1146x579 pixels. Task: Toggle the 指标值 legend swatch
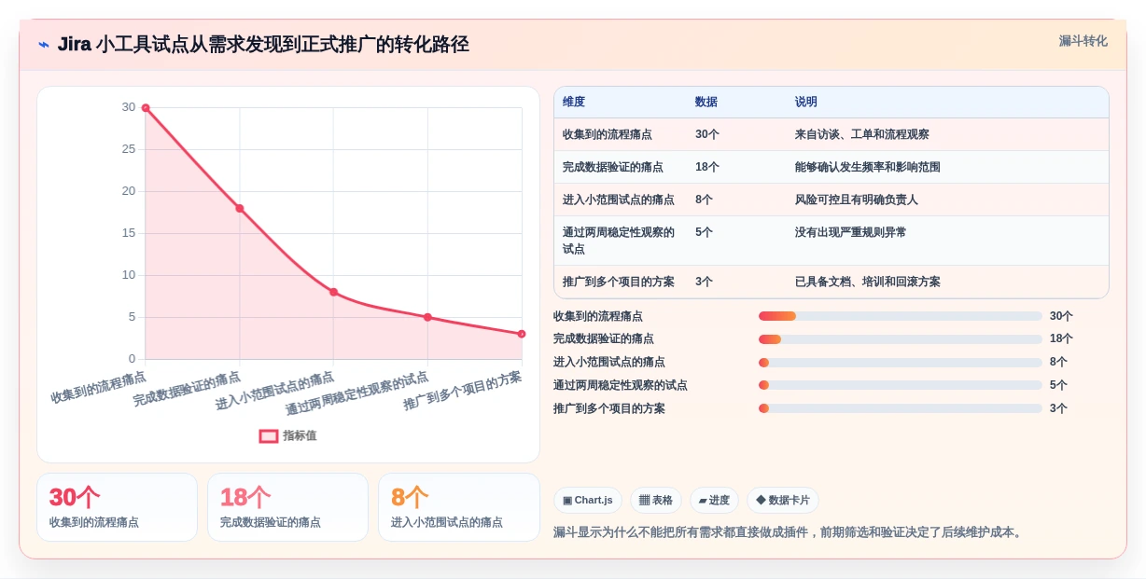click(269, 435)
